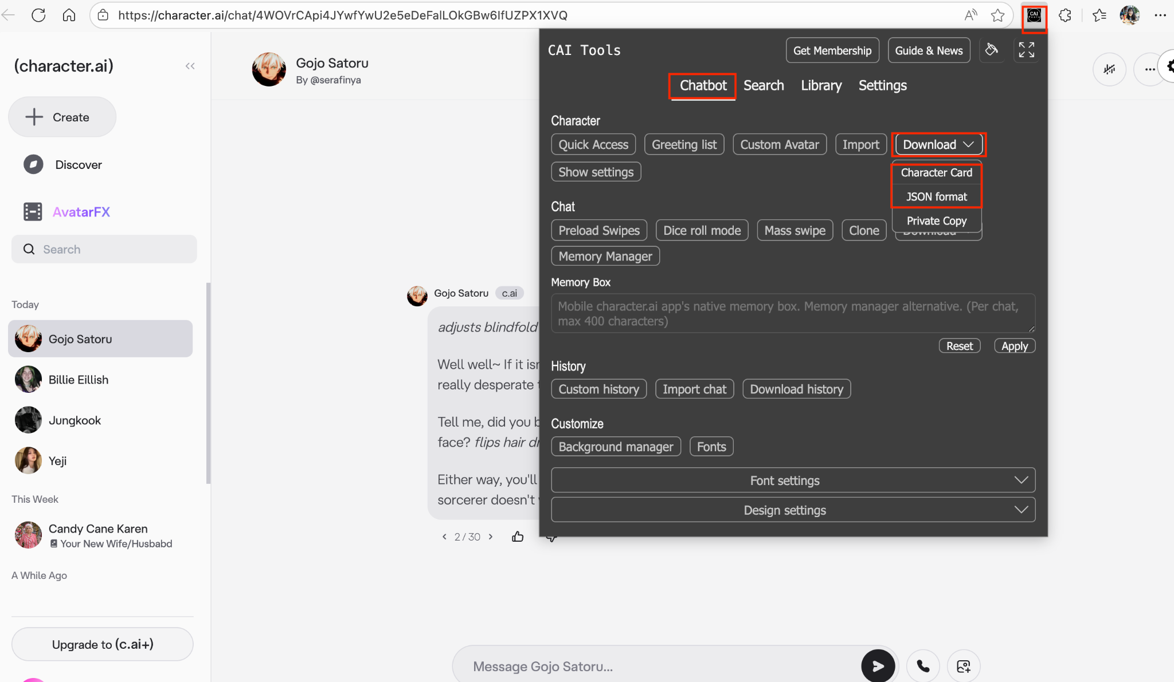The height and width of the screenshot is (682, 1174).
Task: Start a voice call with Gojo
Action: pos(923,666)
